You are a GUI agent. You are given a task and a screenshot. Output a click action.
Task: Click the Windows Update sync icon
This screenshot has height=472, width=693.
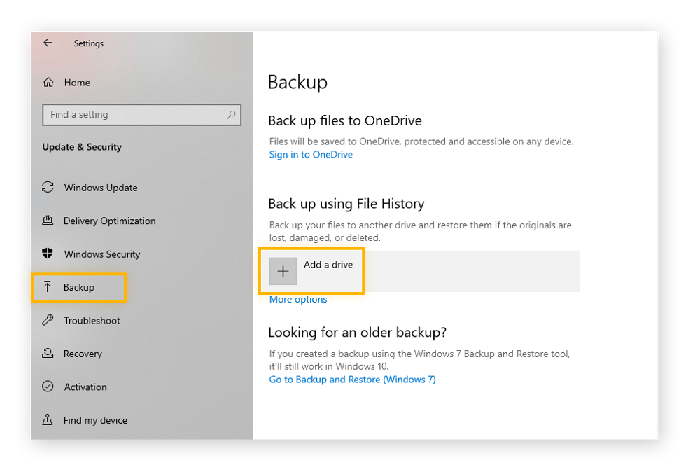(48, 188)
